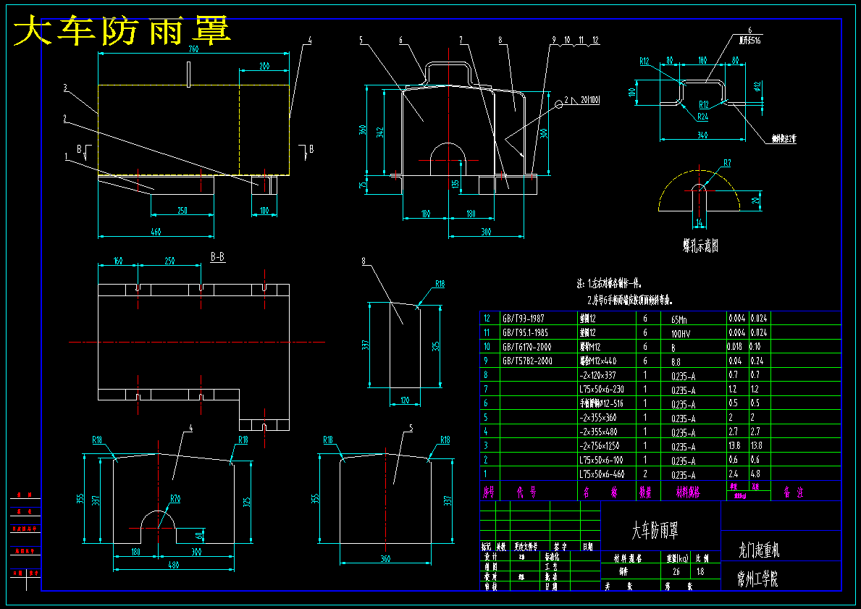Click the 160 dimension in B-B view
Image resolution: width=861 pixels, height=609 pixels.
(118, 261)
